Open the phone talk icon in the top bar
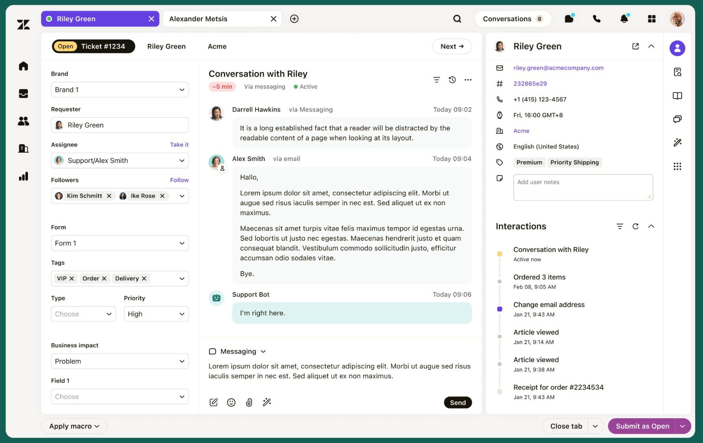703x443 pixels. [x=596, y=19]
